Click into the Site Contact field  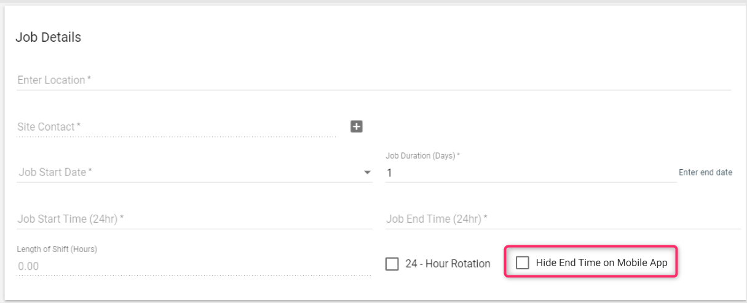[x=176, y=127]
